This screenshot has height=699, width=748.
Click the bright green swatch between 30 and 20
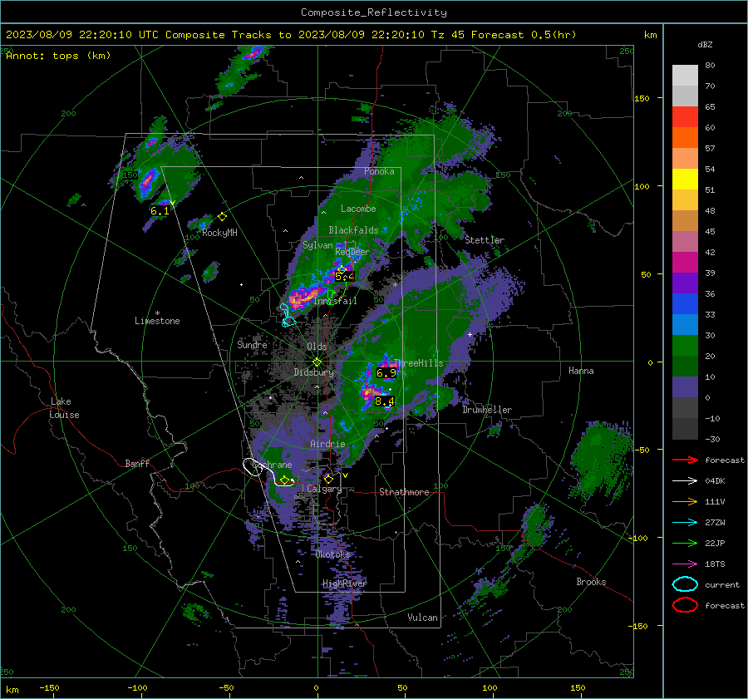pyautogui.click(x=685, y=346)
